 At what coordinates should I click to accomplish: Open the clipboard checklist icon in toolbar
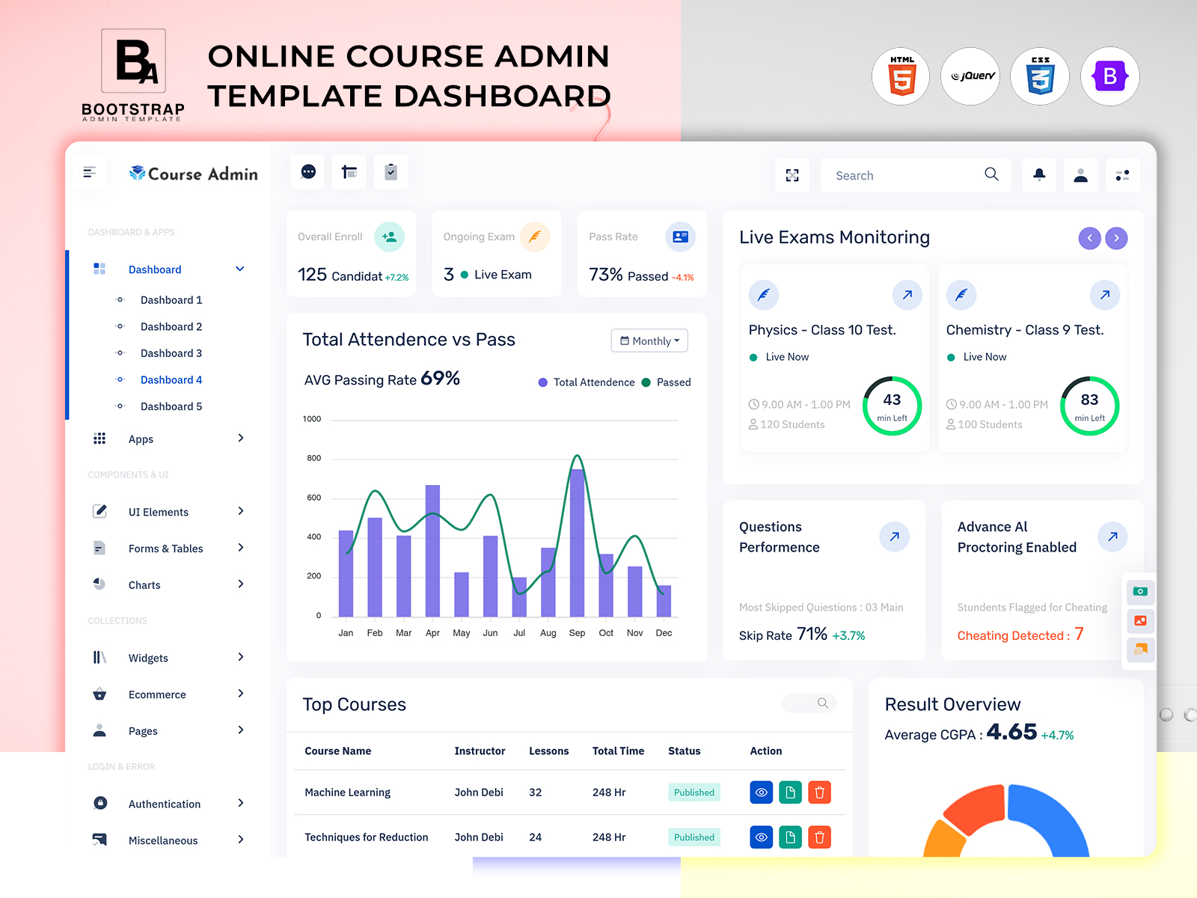pos(391,172)
